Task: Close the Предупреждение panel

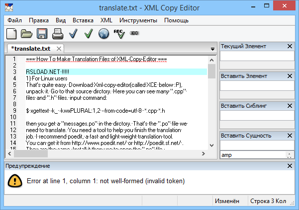Action: (x=290, y=166)
